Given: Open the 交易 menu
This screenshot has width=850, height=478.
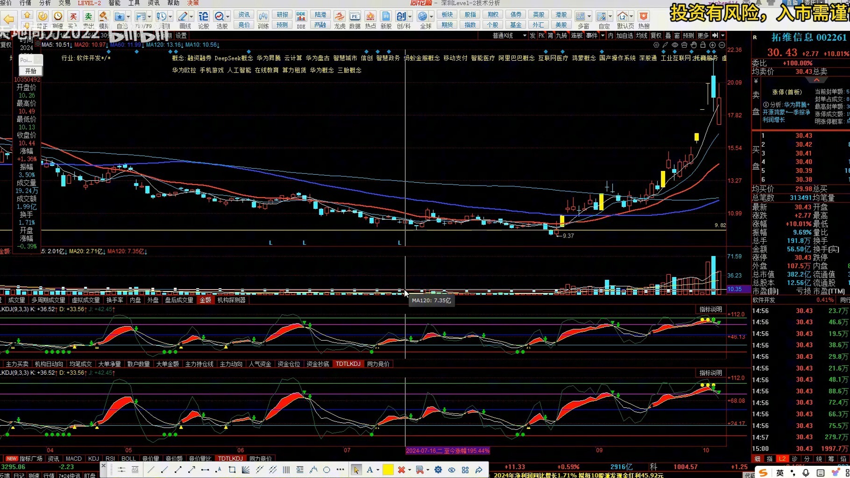Looking at the screenshot, I should 64,3.
